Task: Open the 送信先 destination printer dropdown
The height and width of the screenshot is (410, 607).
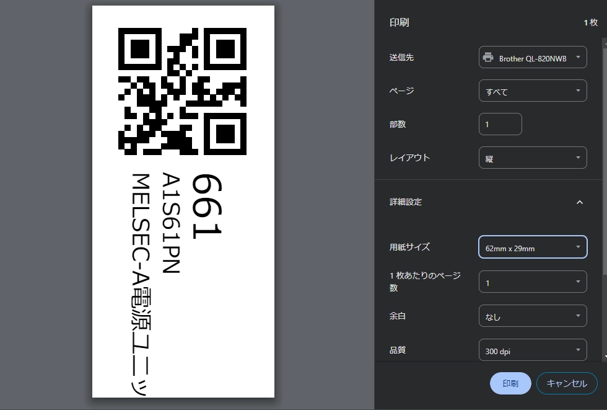Action: 533,57
